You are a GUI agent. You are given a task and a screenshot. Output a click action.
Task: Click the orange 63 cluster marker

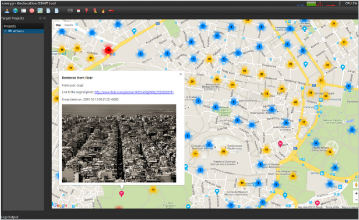point(245,71)
